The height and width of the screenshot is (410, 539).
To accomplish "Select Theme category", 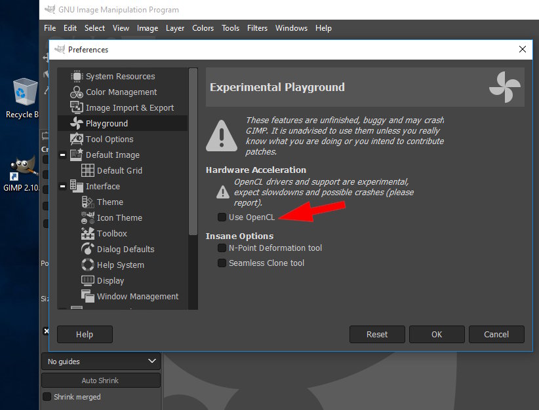I will tap(123, 202).
